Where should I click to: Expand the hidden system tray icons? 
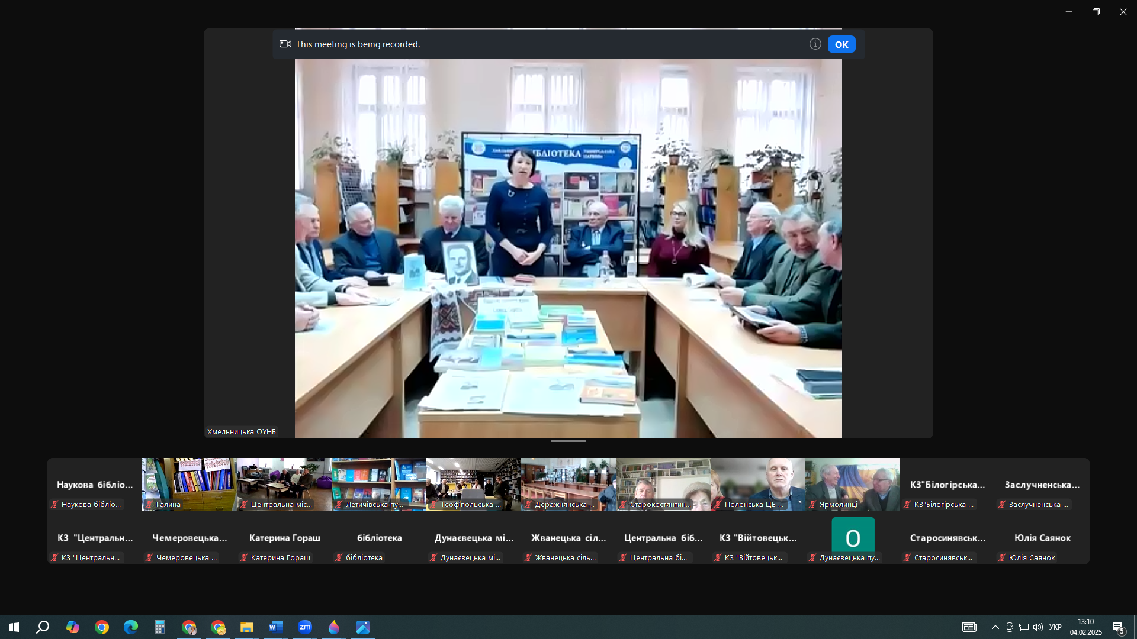click(995, 627)
